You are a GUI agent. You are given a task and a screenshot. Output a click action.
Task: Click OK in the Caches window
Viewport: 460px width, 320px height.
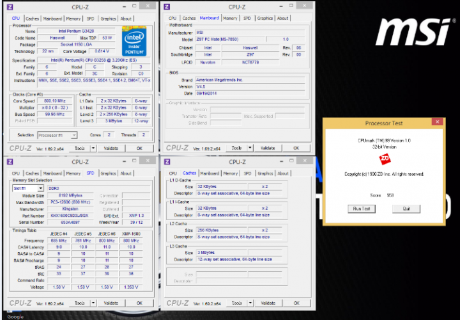click(x=296, y=303)
